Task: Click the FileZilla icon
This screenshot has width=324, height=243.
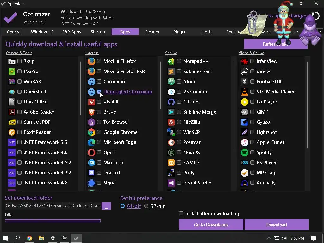Action: click(171, 122)
